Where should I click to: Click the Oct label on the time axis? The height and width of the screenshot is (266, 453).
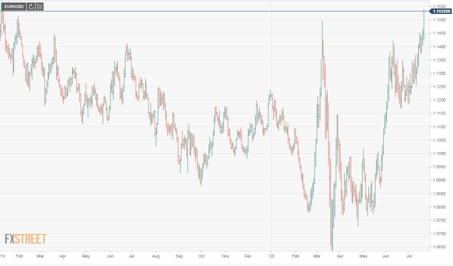click(202, 256)
